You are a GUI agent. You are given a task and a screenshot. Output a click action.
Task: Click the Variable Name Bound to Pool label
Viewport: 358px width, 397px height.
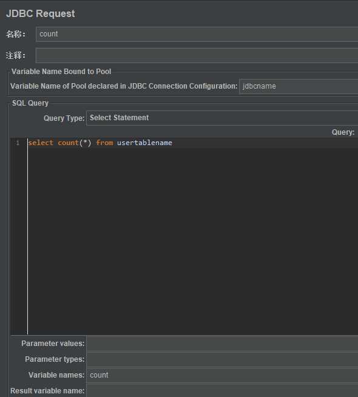coord(61,72)
